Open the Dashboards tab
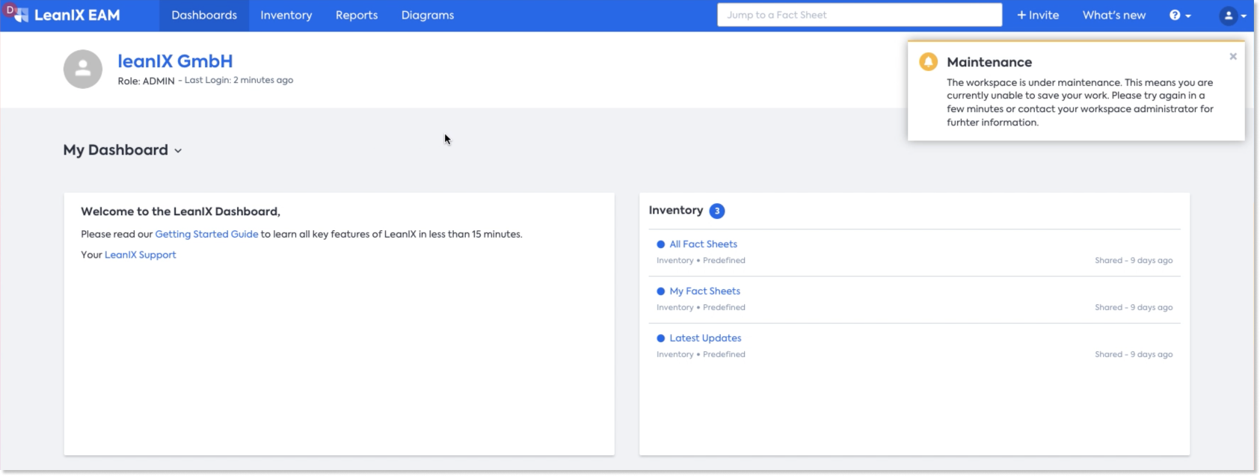1260x476 pixels. [x=204, y=15]
